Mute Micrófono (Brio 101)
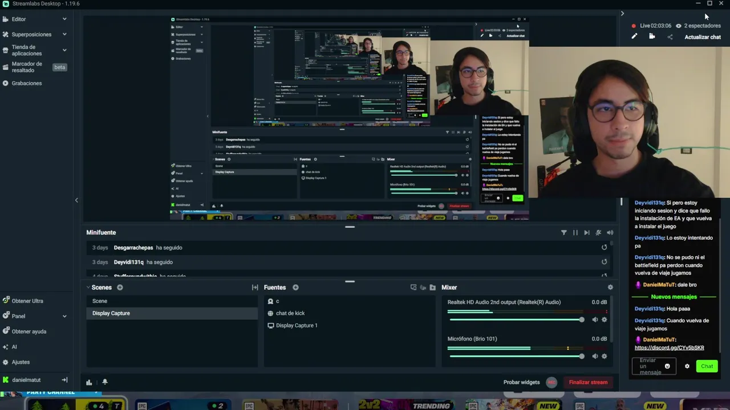The image size is (730, 410). [x=595, y=356]
